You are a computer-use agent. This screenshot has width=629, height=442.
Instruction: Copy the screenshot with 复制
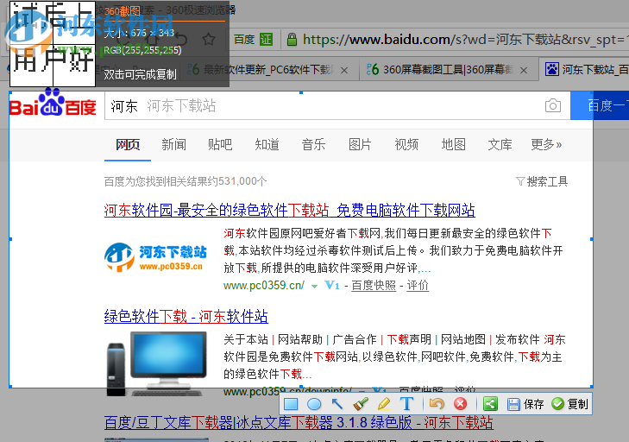tap(569, 404)
